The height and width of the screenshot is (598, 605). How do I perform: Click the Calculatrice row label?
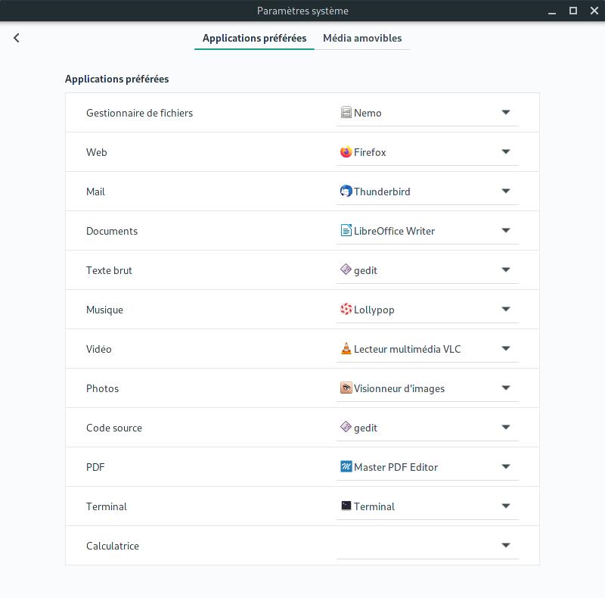point(112,546)
